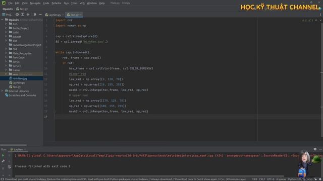Click the Run tool window label
This screenshot has width=323, height=181.
[x=4, y=149]
